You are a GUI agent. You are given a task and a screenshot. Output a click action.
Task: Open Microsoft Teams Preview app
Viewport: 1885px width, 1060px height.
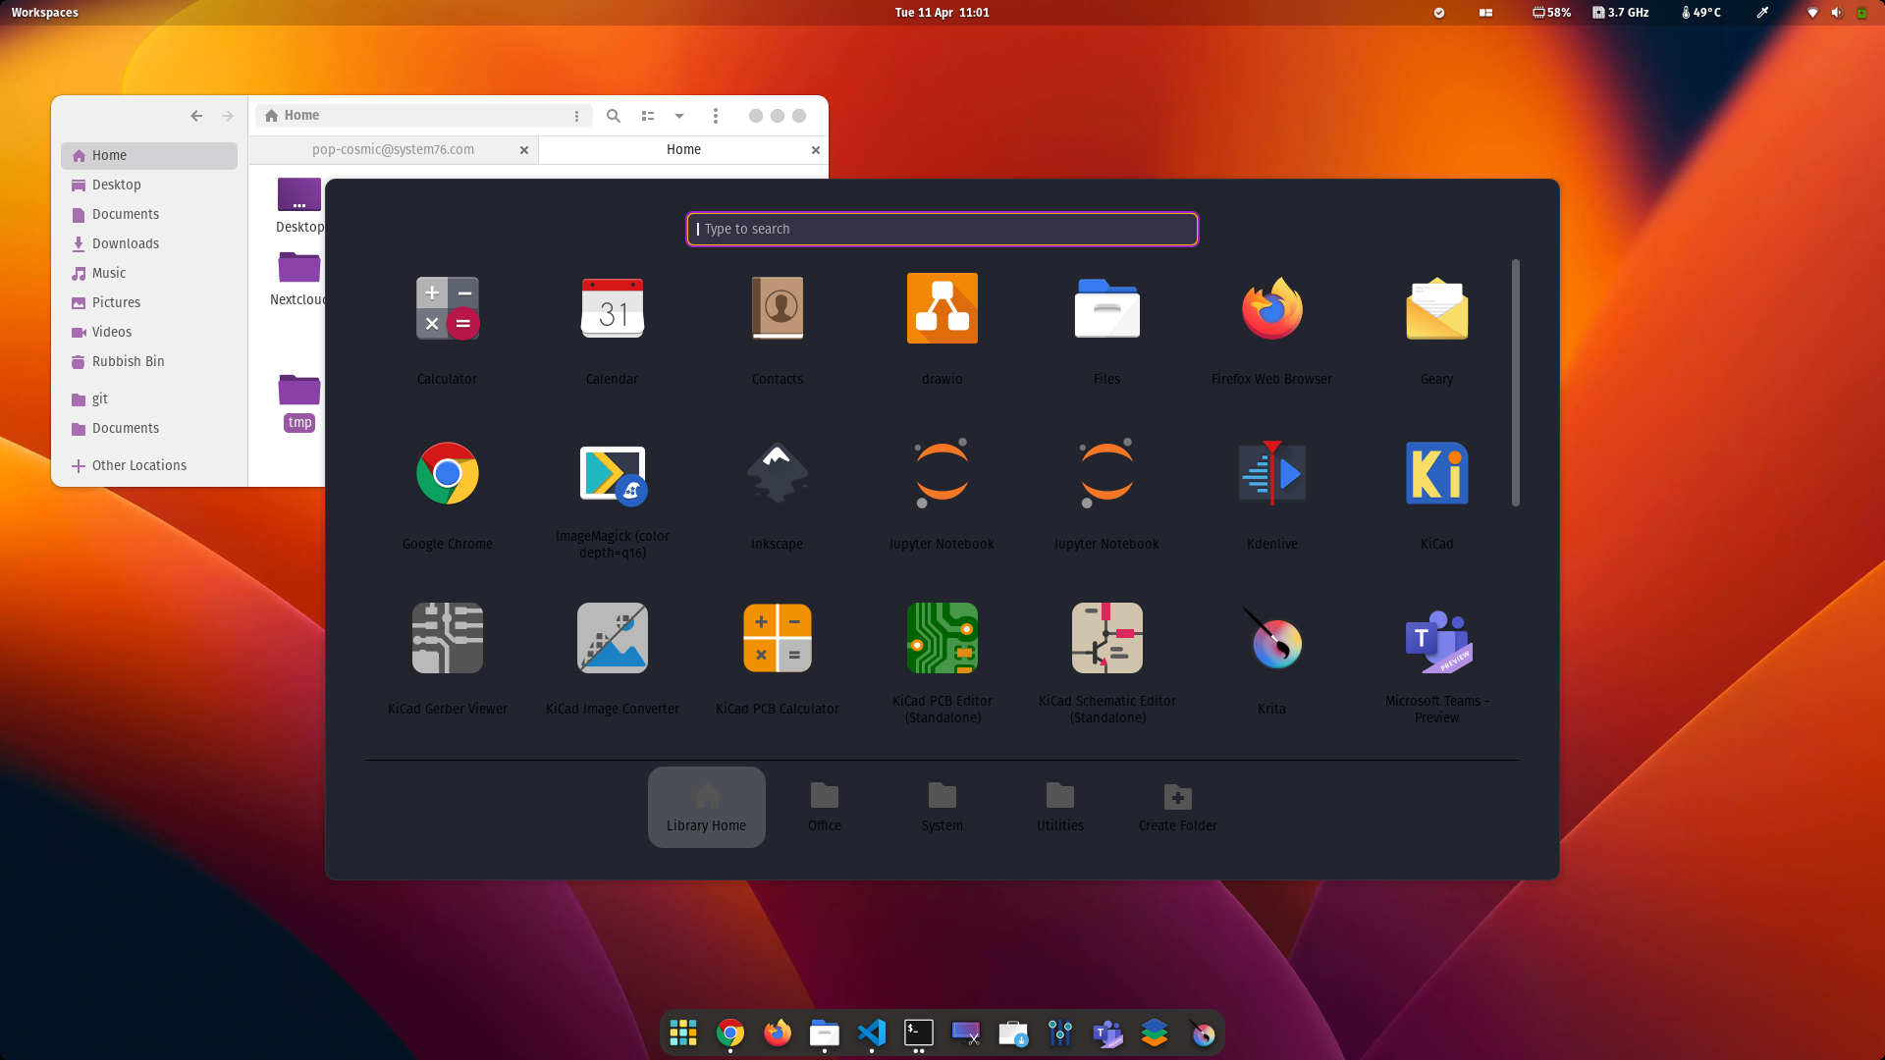coord(1436,640)
